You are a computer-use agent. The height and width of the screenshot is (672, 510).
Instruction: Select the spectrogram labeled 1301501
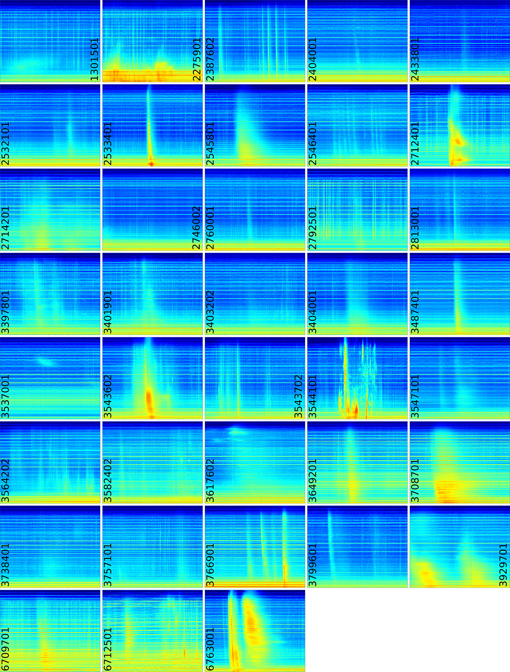click(50, 41)
